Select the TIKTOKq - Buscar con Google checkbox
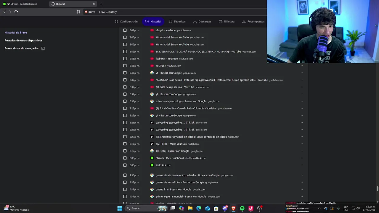The image size is (379, 213). coord(125,151)
